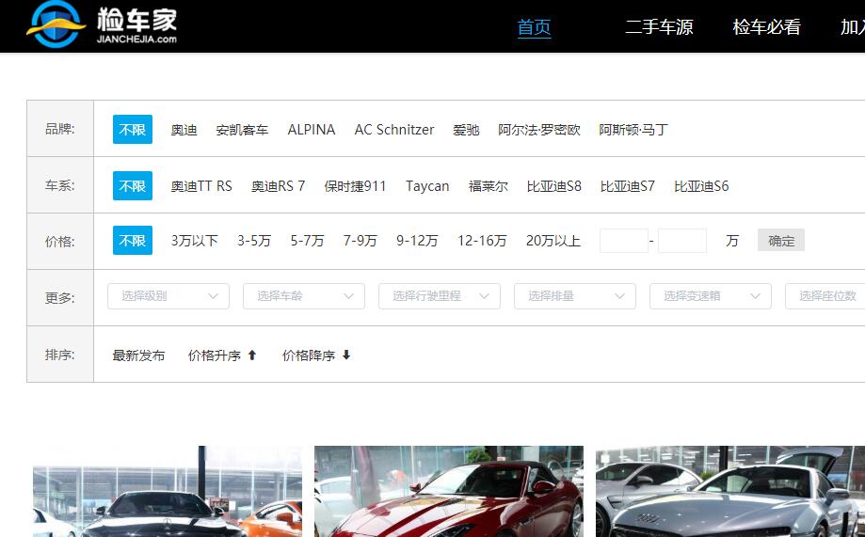Pick price range 12-16万
Screen dimensions: 865x537
click(482, 241)
